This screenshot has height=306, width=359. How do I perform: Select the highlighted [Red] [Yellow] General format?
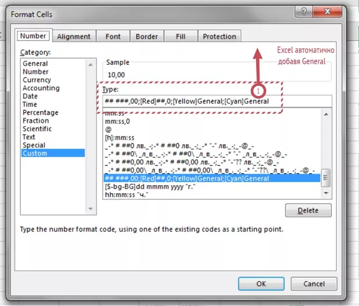click(212, 178)
